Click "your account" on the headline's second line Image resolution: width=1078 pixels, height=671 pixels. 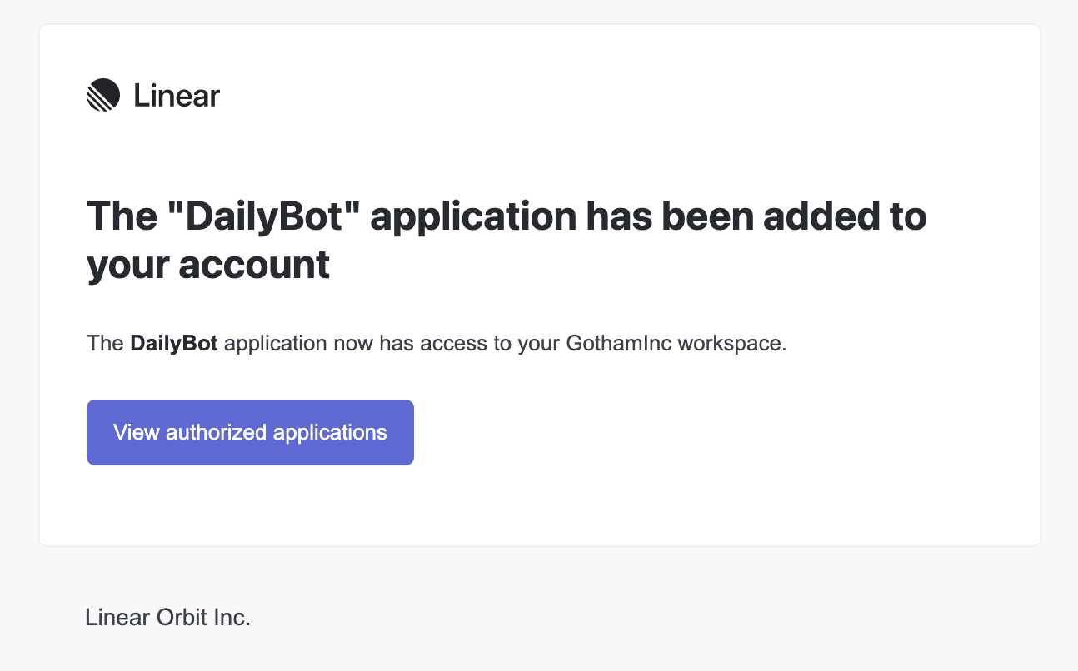pos(208,265)
